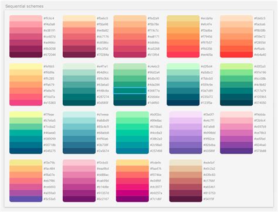Select the #559c9e hex text

pos(207,85)
